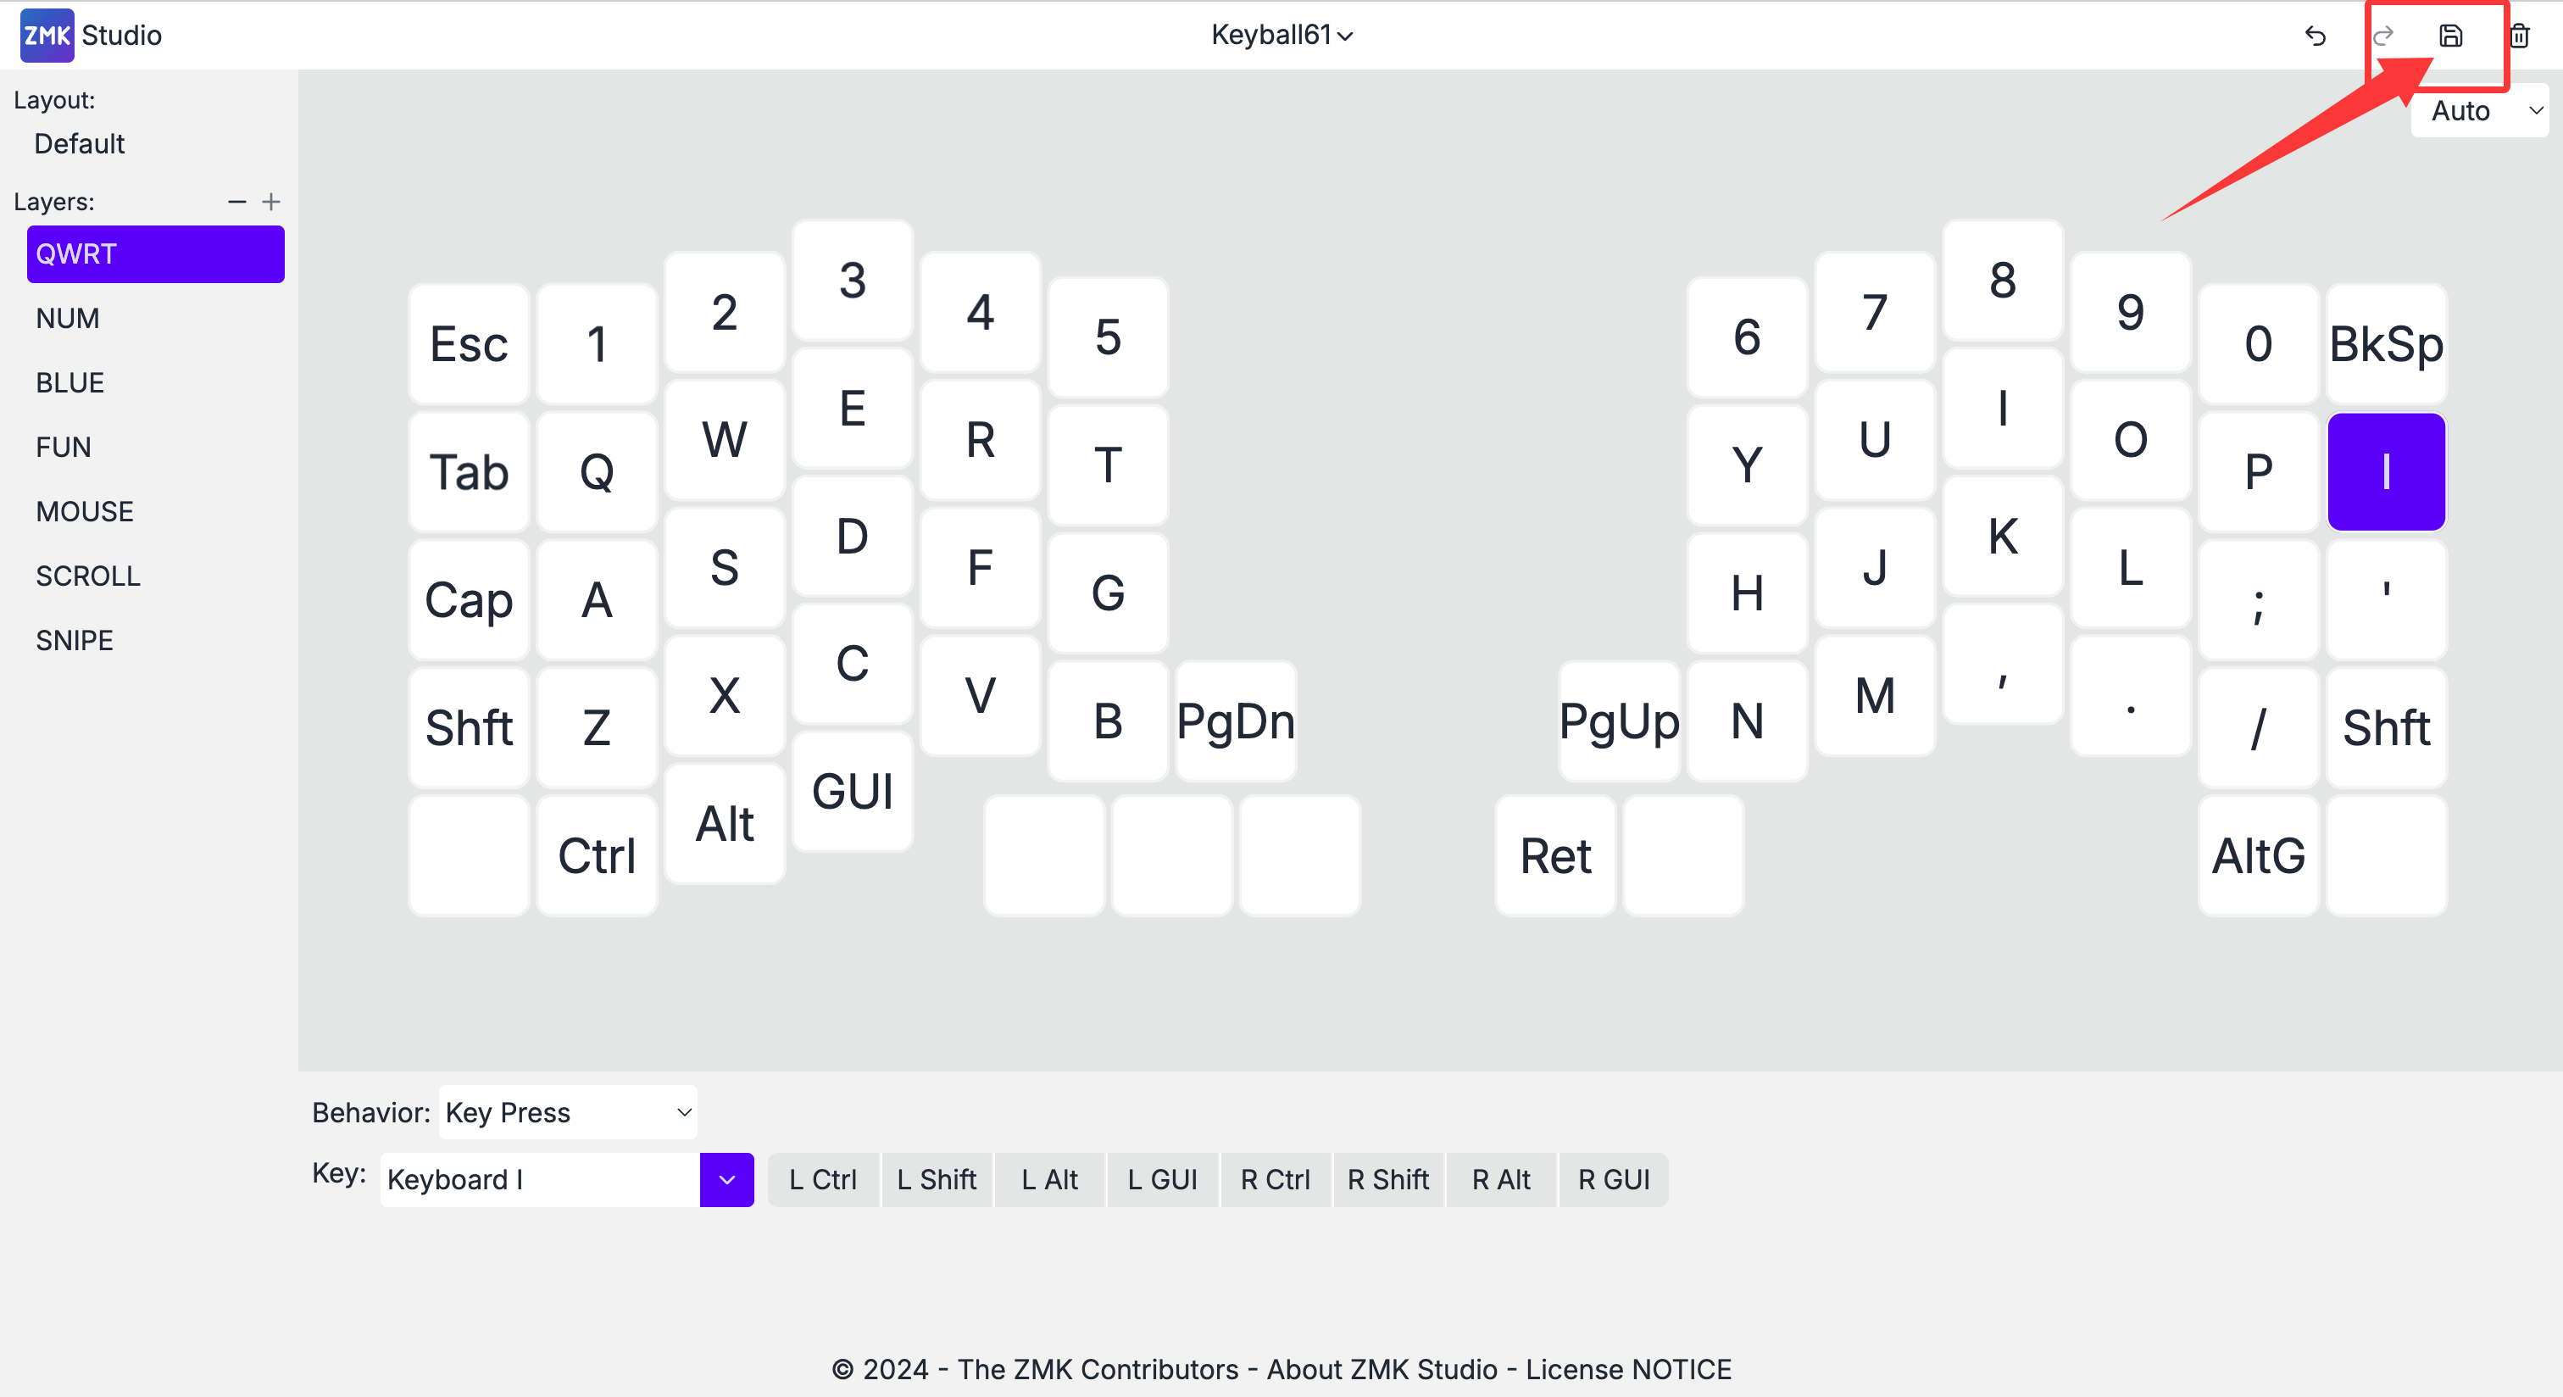The width and height of the screenshot is (2563, 1397).
Task: Open the About ZMK Studio link
Action: coord(1381,1369)
